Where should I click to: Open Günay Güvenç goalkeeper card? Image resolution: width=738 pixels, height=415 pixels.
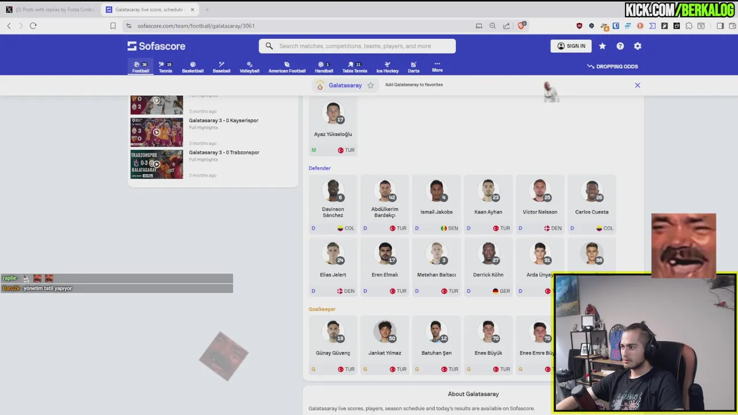(x=333, y=346)
